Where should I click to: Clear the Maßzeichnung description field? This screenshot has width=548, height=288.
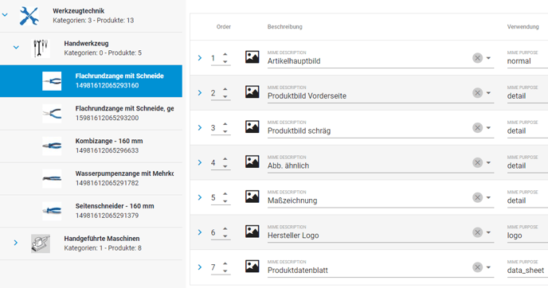tap(477, 197)
